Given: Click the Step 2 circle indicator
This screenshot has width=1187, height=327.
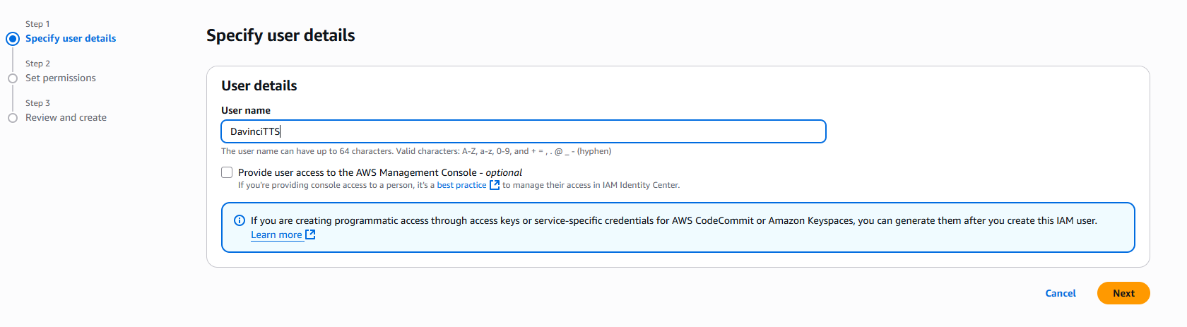Looking at the screenshot, I should click(13, 78).
